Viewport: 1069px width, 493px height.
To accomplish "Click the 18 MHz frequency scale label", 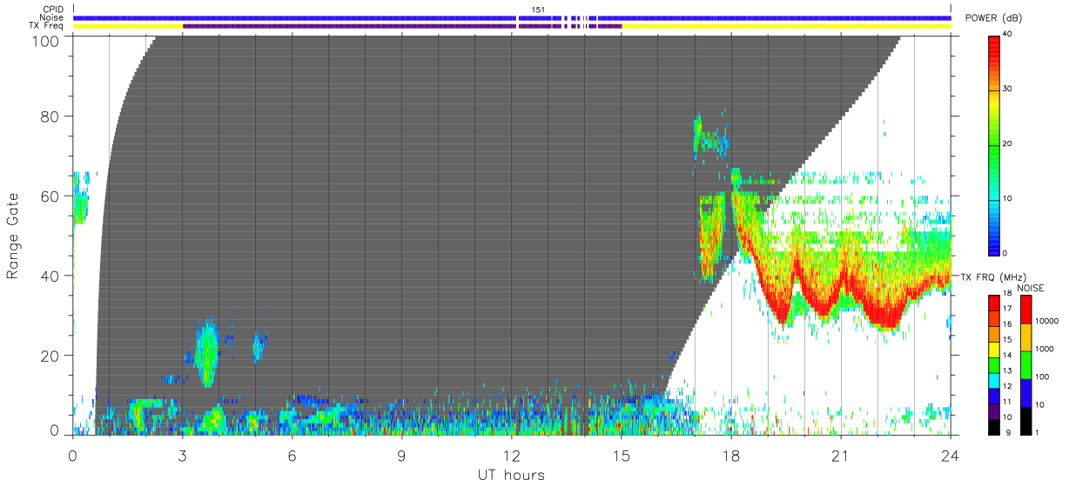I will [x=1006, y=296].
